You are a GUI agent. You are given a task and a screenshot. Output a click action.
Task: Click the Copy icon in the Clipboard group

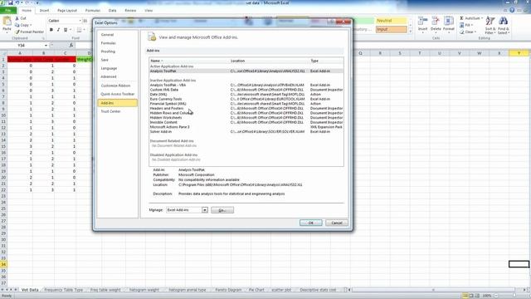(17, 25)
